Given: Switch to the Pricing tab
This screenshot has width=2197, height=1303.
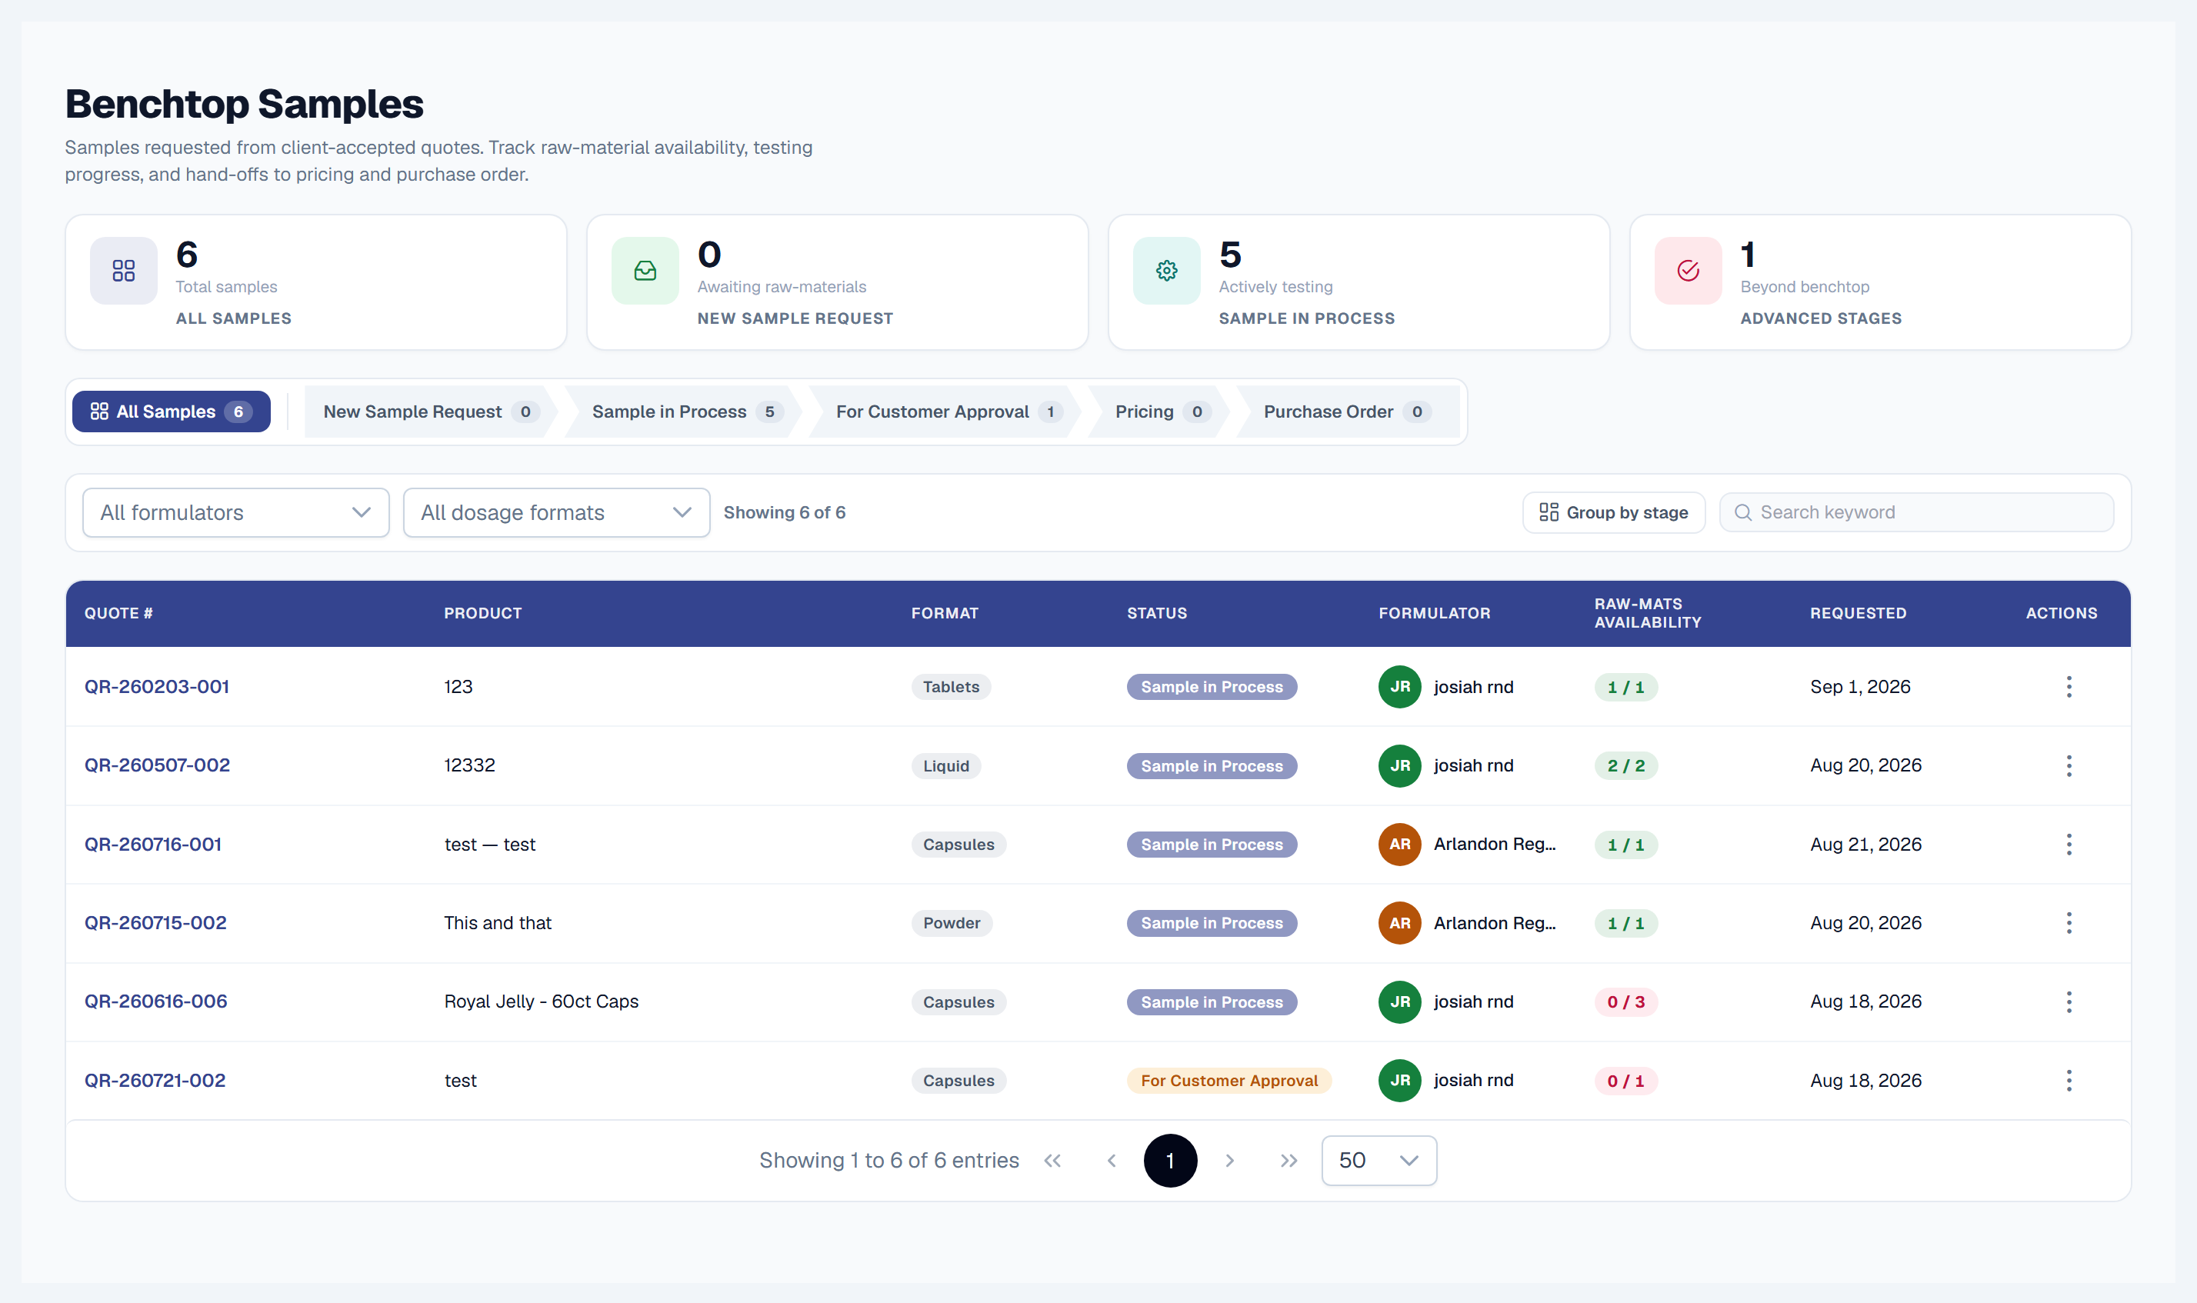Looking at the screenshot, I should coord(1161,412).
